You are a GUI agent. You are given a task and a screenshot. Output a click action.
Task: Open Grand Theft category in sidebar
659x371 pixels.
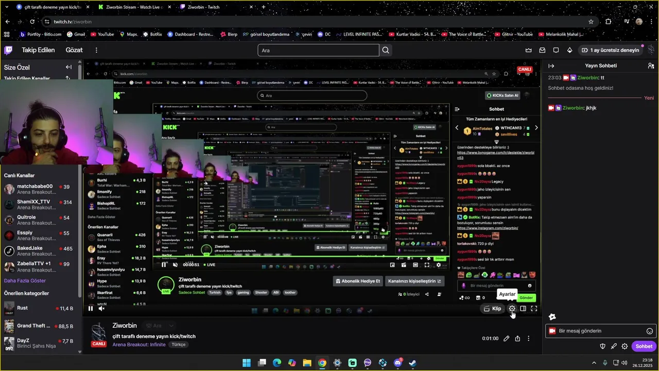[x=39, y=326]
